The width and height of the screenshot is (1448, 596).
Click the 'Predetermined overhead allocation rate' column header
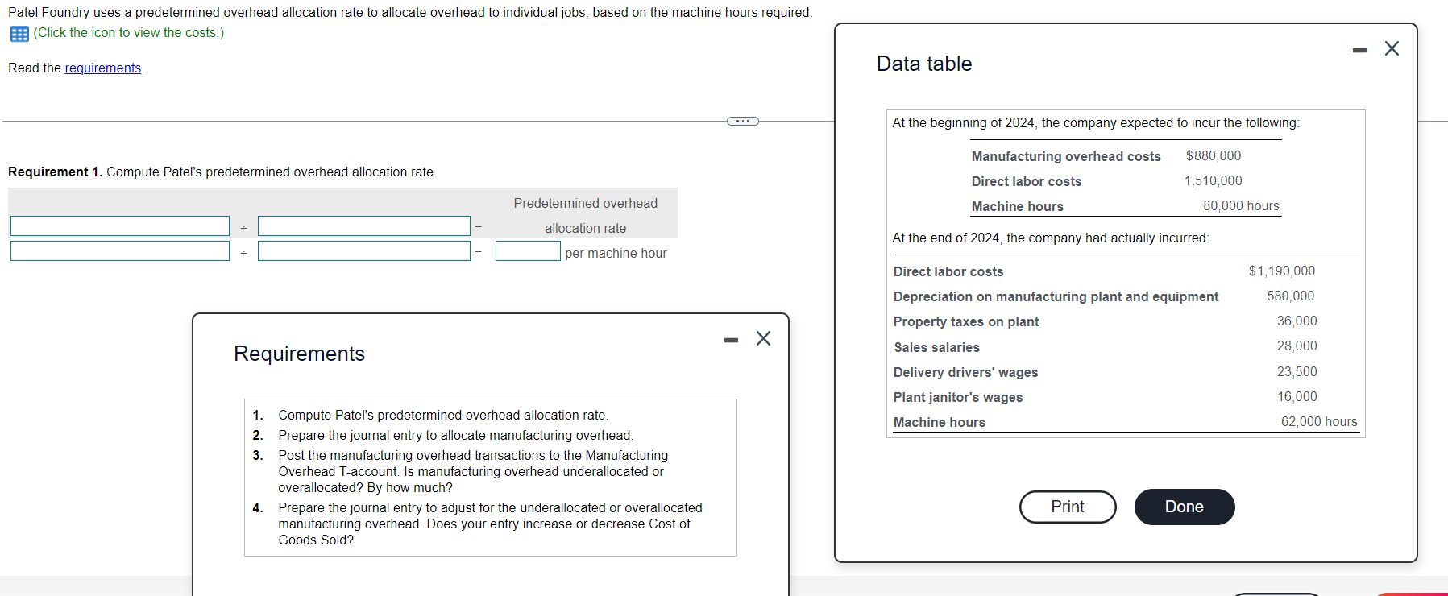click(x=586, y=216)
